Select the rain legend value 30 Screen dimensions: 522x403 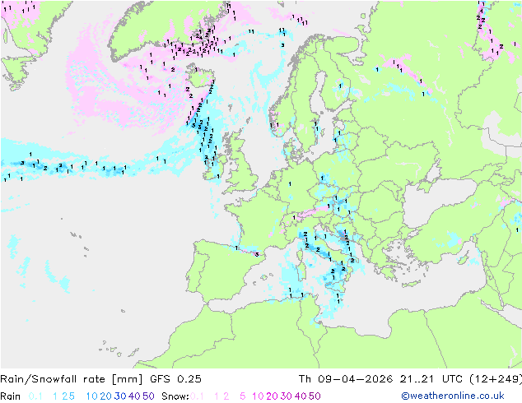[x=120, y=396]
